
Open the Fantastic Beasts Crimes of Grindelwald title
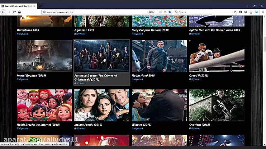pos(96,78)
